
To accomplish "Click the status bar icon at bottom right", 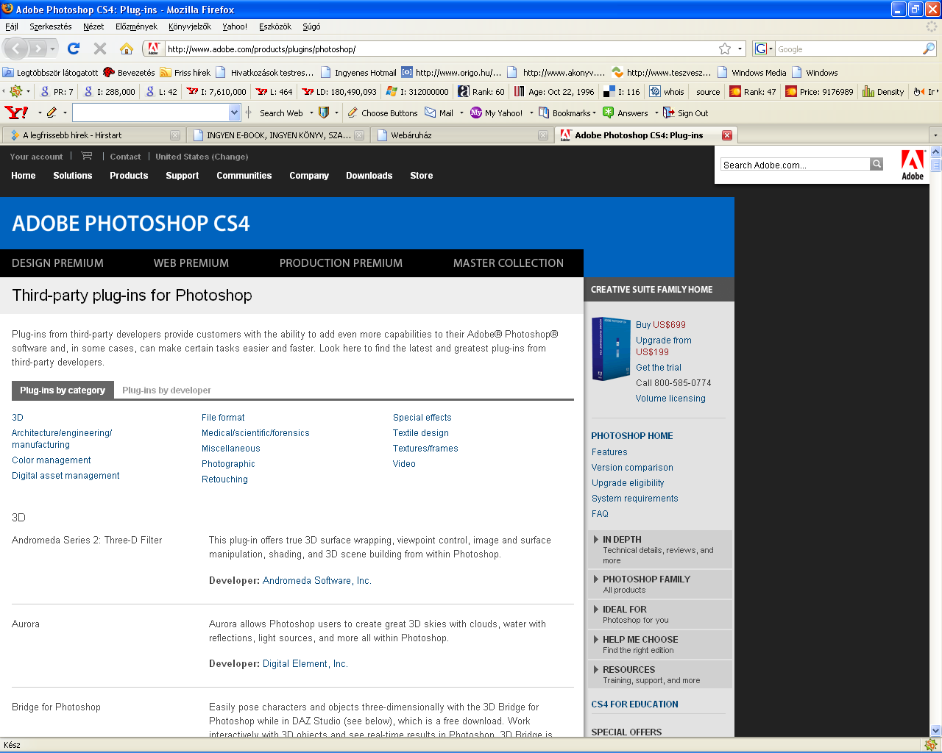I will pyautogui.click(x=930, y=745).
